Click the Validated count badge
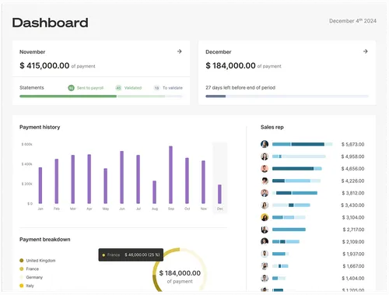The height and width of the screenshot is (295, 389). [x=118, y=88]
